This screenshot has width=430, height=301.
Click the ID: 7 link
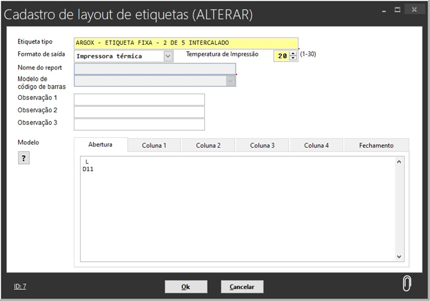[x=20, y=286]
